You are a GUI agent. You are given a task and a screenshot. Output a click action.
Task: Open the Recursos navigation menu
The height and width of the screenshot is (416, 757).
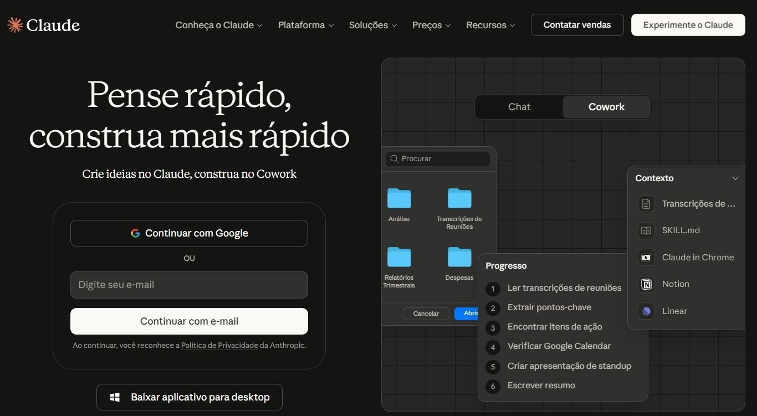490,25
